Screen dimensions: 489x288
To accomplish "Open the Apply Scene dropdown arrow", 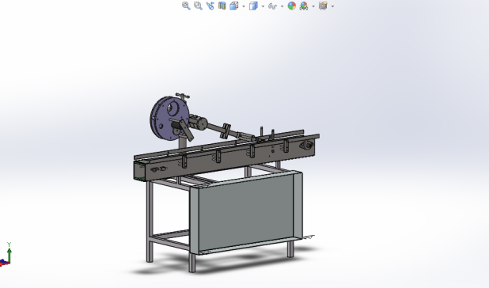I will point(313,6).
